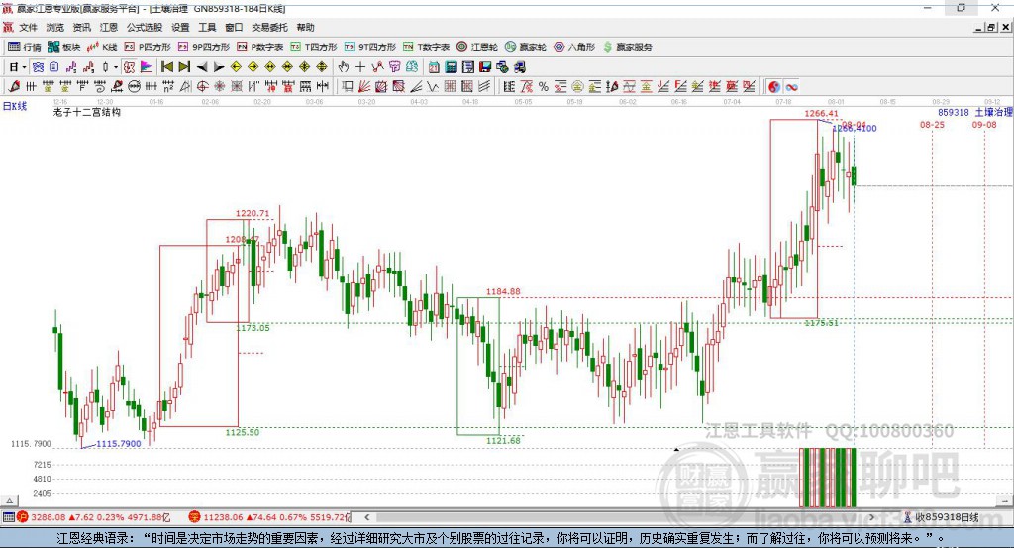Open 赢家服务 with the dollar icon
1014x548 pixels.
[628, 47]
